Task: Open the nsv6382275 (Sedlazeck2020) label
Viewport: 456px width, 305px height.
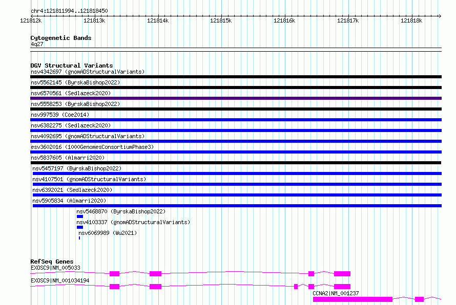Action: coord(71,125)
